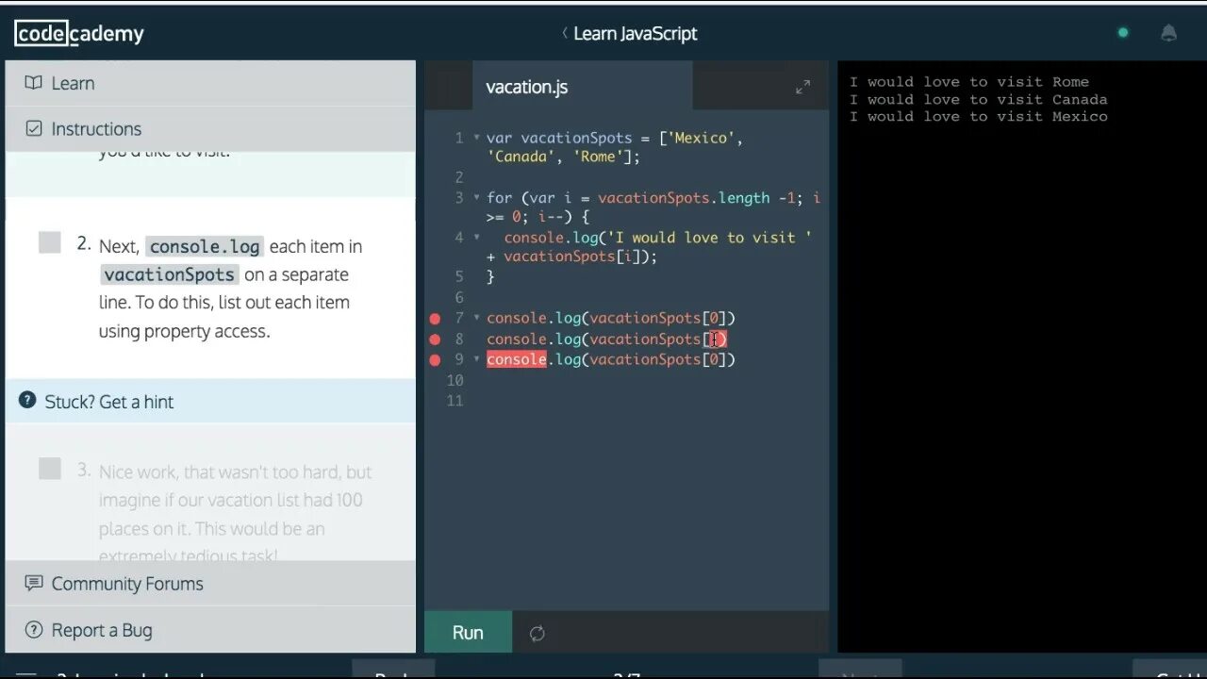Select the Report a Bug help icon
The width and height of the screenshot is (1207, 679).
point(34,630)
